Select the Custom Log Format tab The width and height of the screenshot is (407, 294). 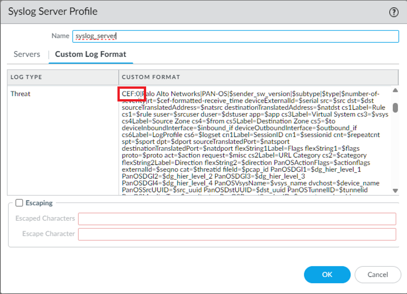(91, 54)
